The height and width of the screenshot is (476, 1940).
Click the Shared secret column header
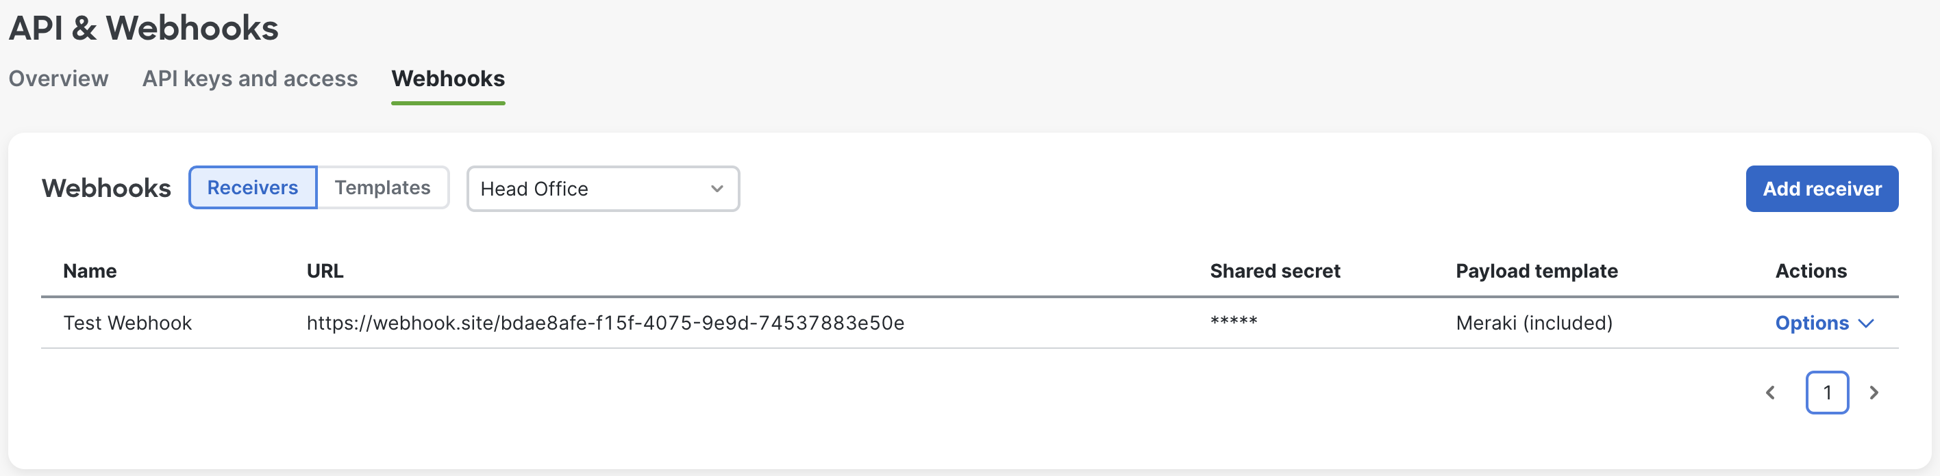pyautogui.click(x=1274, y=271)
